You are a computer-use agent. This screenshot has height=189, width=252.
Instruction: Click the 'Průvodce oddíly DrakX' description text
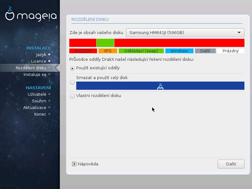[132, 60]
